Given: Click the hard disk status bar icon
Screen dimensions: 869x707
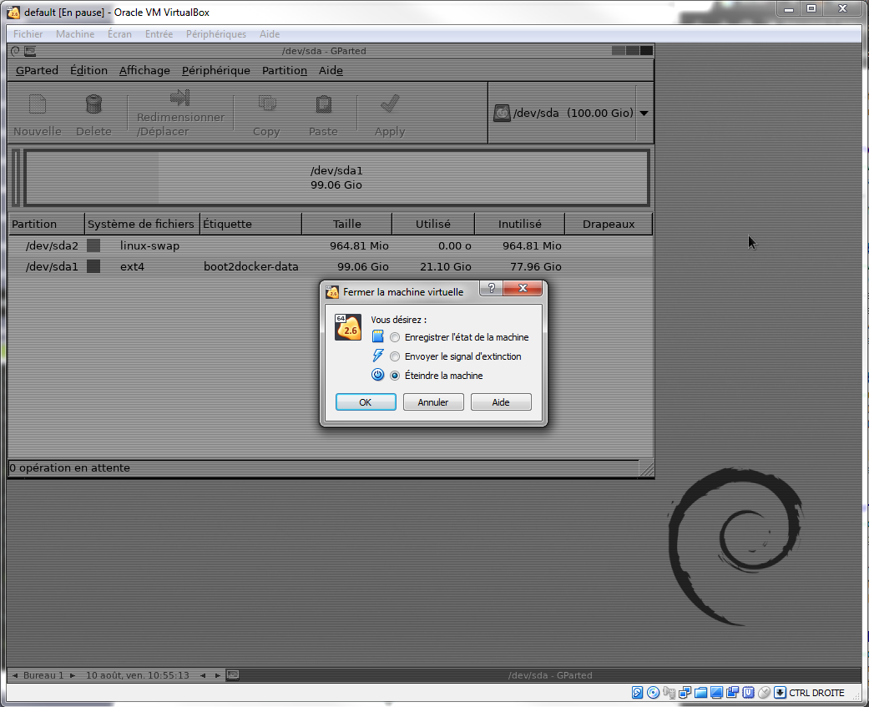Looking at the screenshot, I should pos(637,693).
